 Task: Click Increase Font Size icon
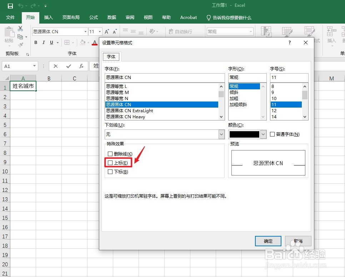[x=107, y=32]
